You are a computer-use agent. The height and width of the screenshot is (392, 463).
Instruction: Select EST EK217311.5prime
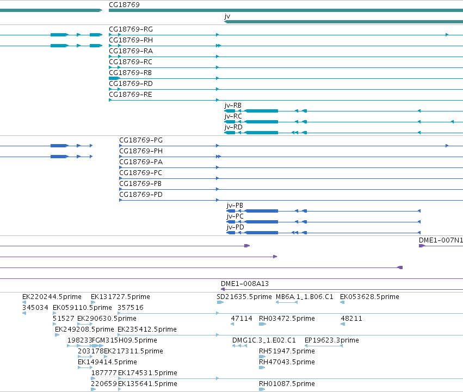[133, 351]
